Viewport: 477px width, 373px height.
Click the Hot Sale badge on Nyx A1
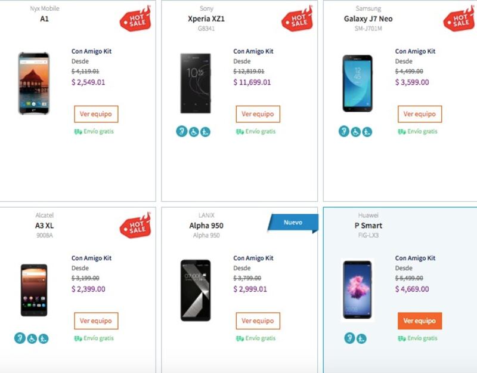[135, 20]
